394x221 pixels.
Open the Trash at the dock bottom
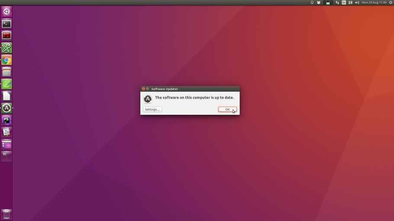[x=6, y=214]
